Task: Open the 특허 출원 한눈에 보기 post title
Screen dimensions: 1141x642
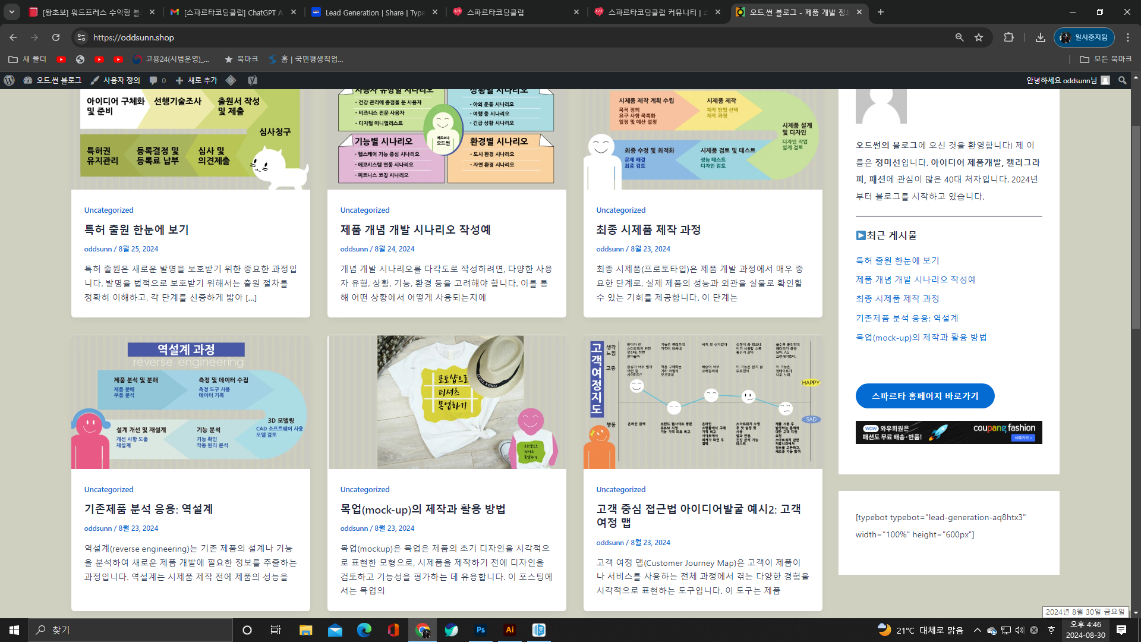Action: [x=136, y=229]
